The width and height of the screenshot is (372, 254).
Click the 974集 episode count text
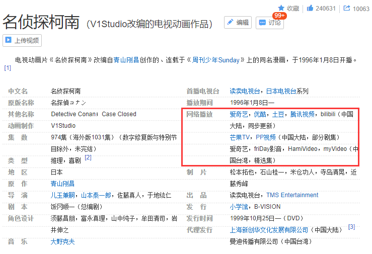(59, 137)
